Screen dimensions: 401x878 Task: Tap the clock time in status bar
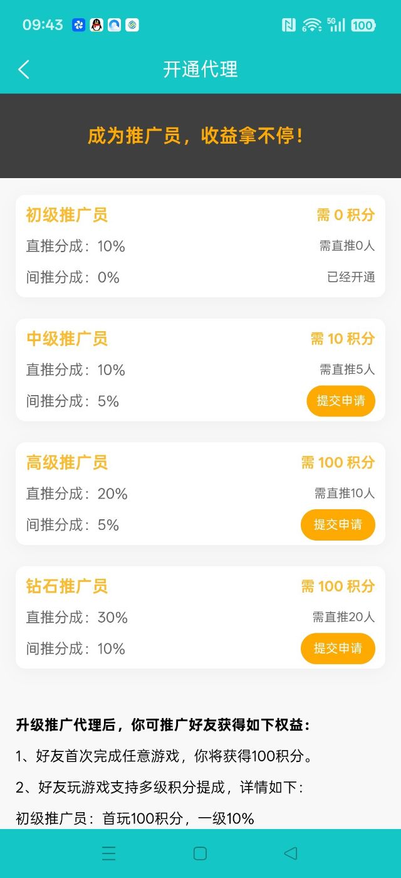(x=43, y=25)
